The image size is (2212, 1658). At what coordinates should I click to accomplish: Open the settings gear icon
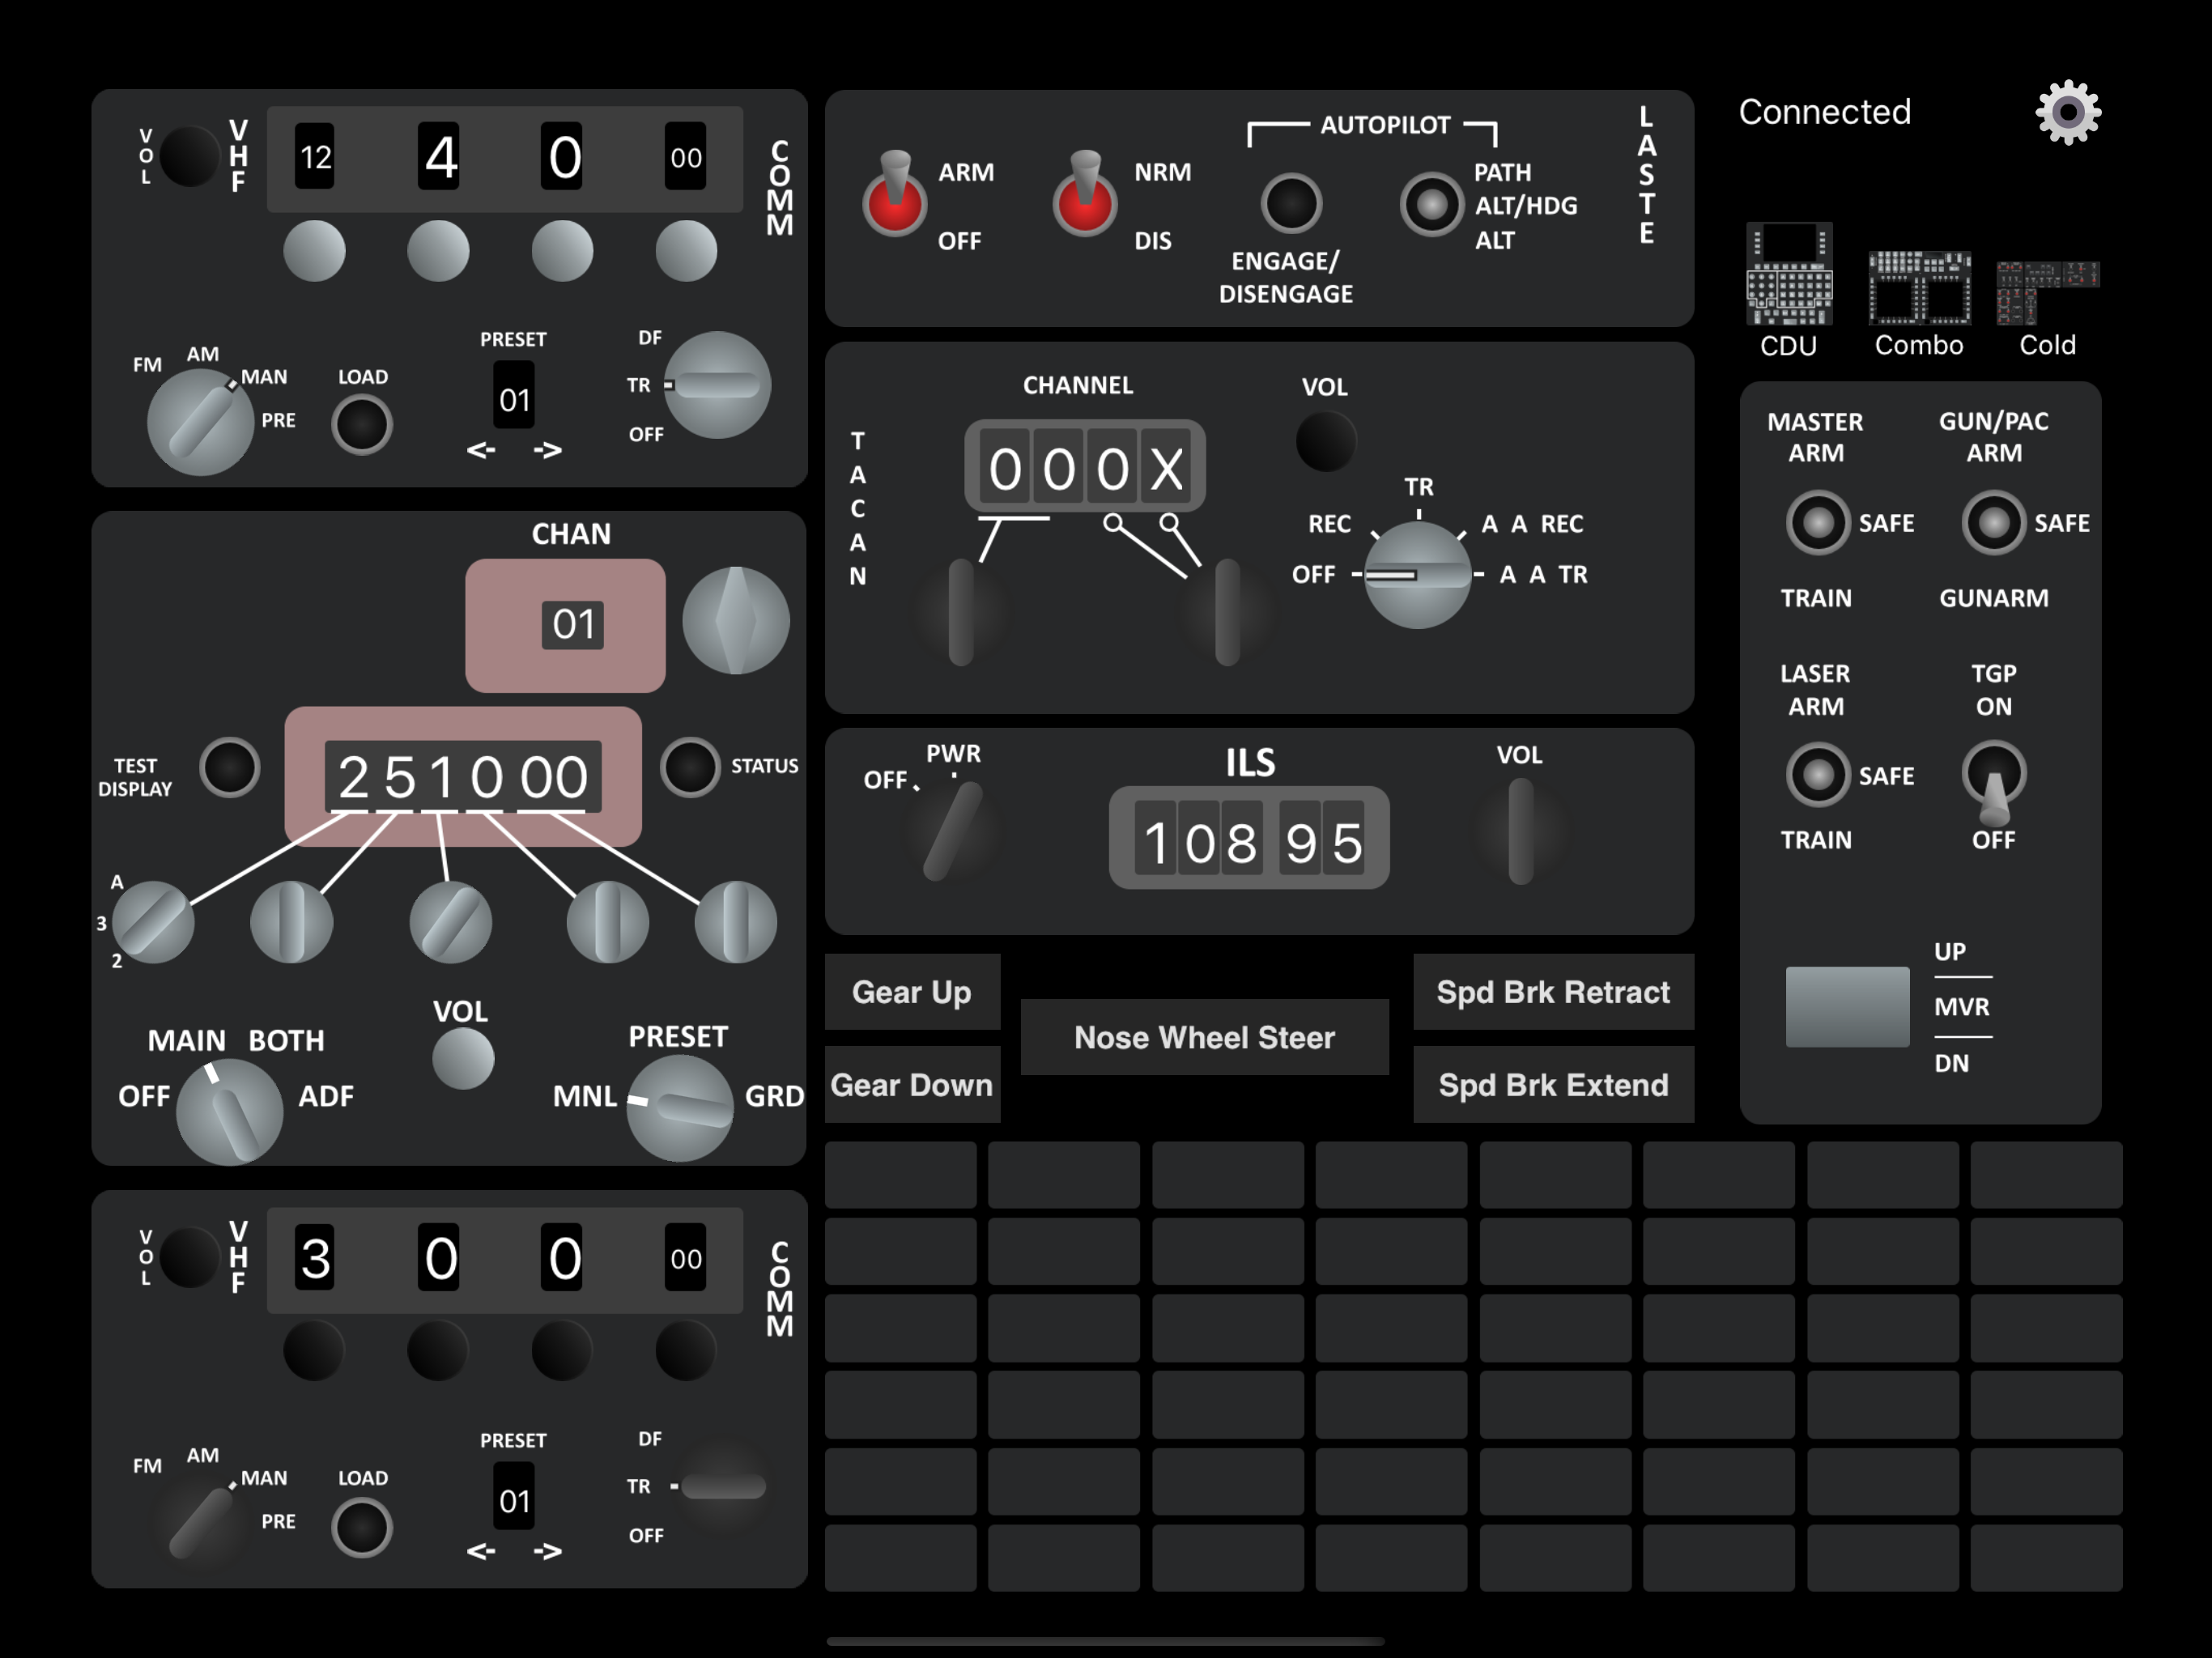pos(2067,112)
